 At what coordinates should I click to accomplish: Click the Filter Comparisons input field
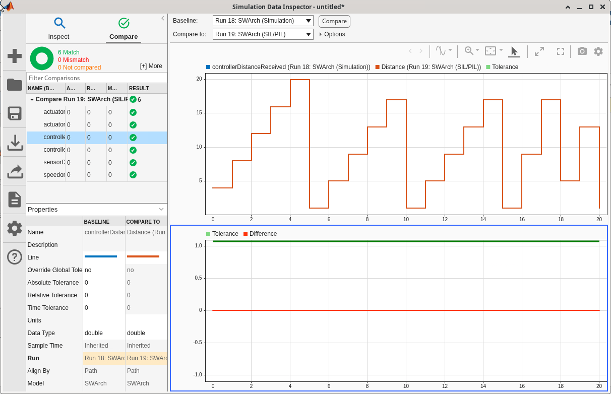(x=96, y=78)
